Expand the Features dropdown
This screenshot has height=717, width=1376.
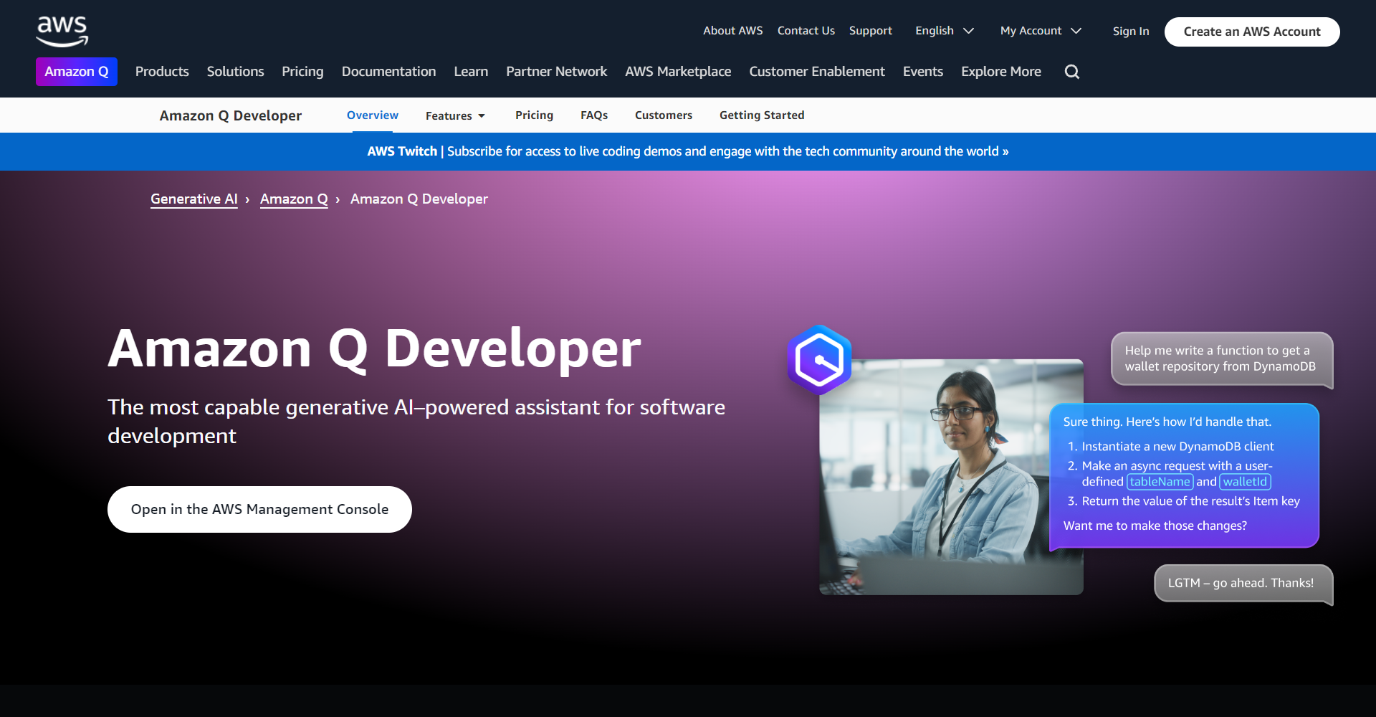pos(455,115)
